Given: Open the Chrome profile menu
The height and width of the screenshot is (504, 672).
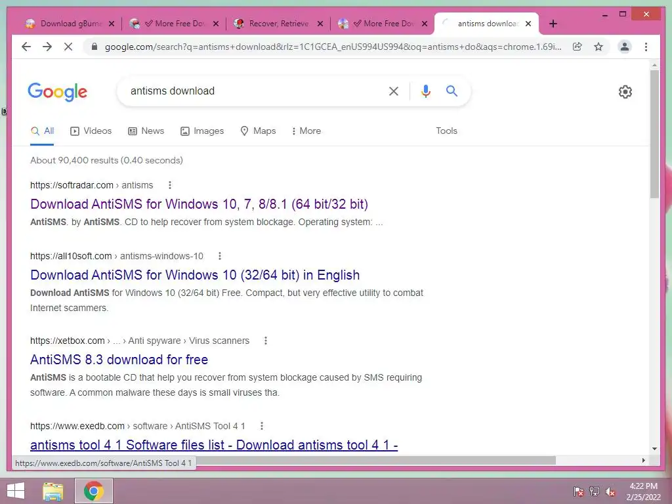Looking at the screenshot, I should tap(625, 47).
